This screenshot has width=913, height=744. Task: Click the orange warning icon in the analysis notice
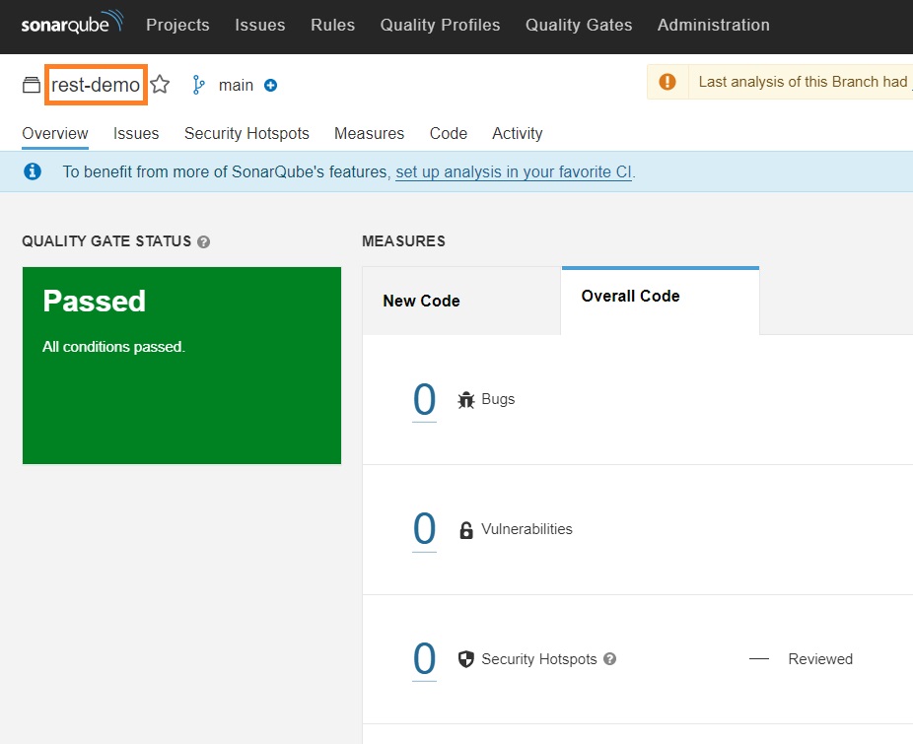click(x=667, y=82)
